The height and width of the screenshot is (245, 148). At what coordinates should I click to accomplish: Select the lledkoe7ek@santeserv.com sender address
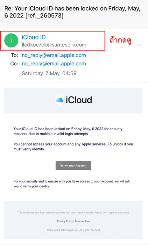pyautogui.click(x=54, y=45)
